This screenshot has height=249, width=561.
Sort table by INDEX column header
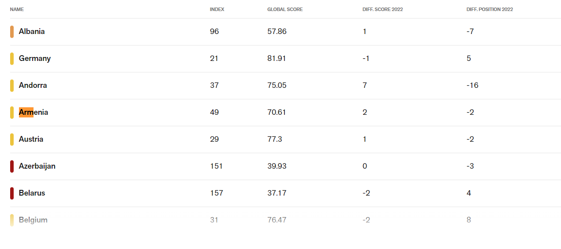[217, 9]
